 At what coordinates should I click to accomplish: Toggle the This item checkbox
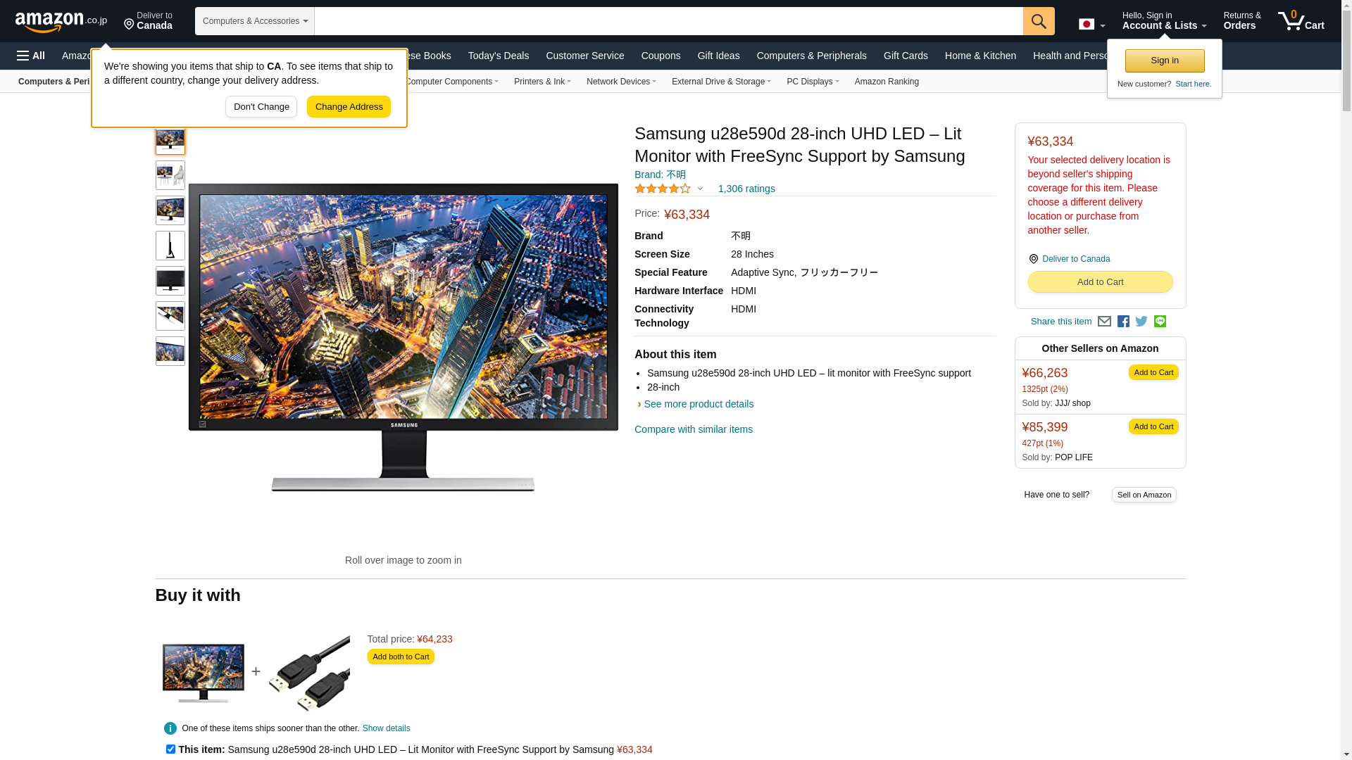pyautogui.click(x=170, y=749)
